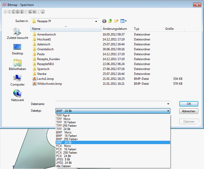Click drive letter button D
The image size is (204, 169).
pos(18,12)
